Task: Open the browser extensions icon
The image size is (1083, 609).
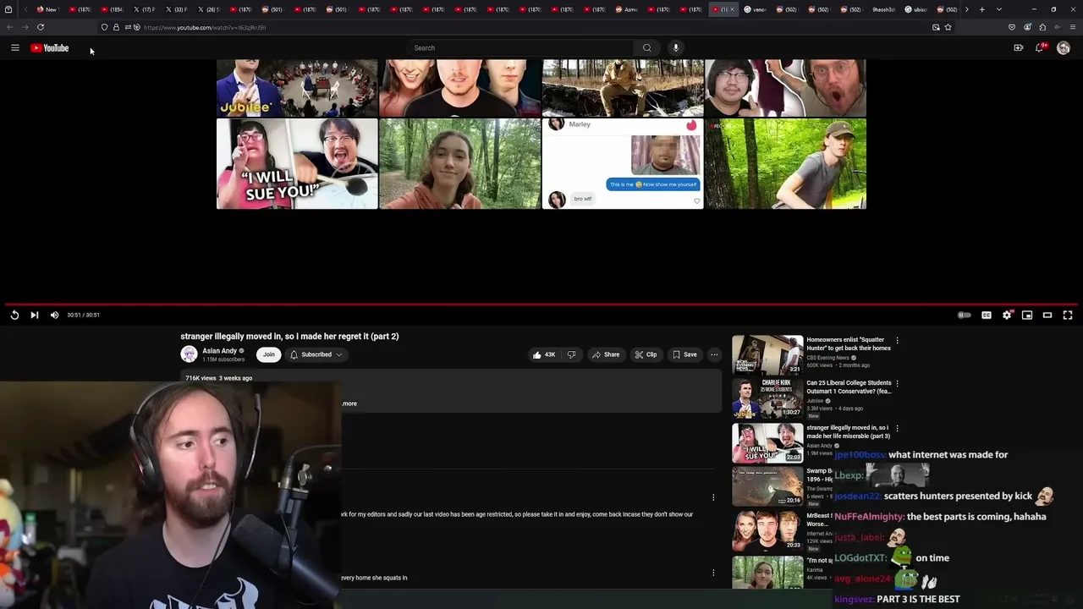Action: [x=1042, y=27]
